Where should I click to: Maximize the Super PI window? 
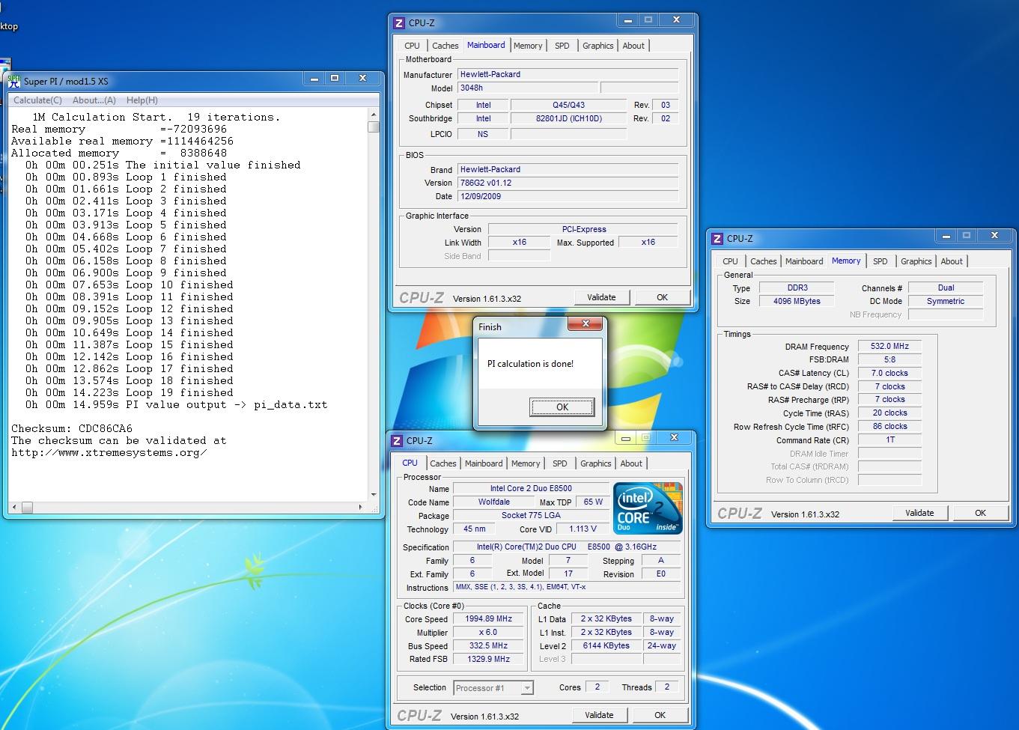[x=335, y=79]
